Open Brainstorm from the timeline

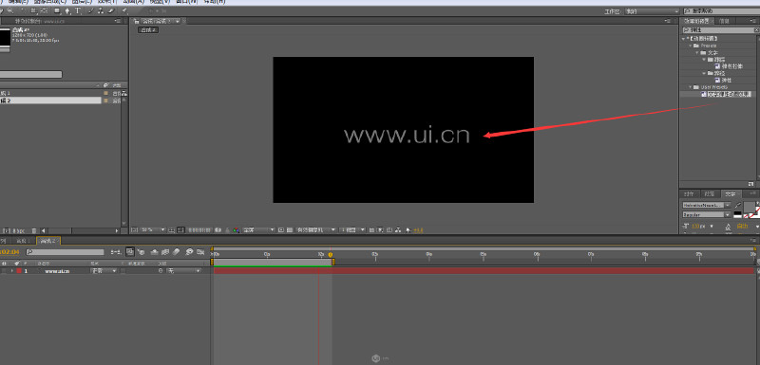pyautogui.click(x=189, y=252)
